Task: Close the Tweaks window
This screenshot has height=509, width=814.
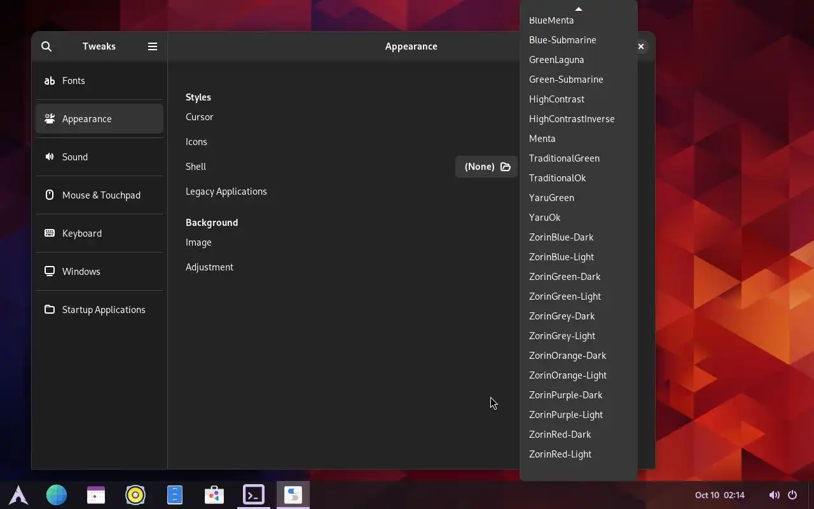Action: 641,46
